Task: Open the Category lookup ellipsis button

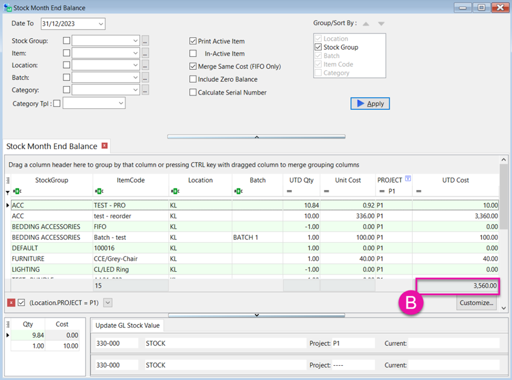Action: coord(145,90)
